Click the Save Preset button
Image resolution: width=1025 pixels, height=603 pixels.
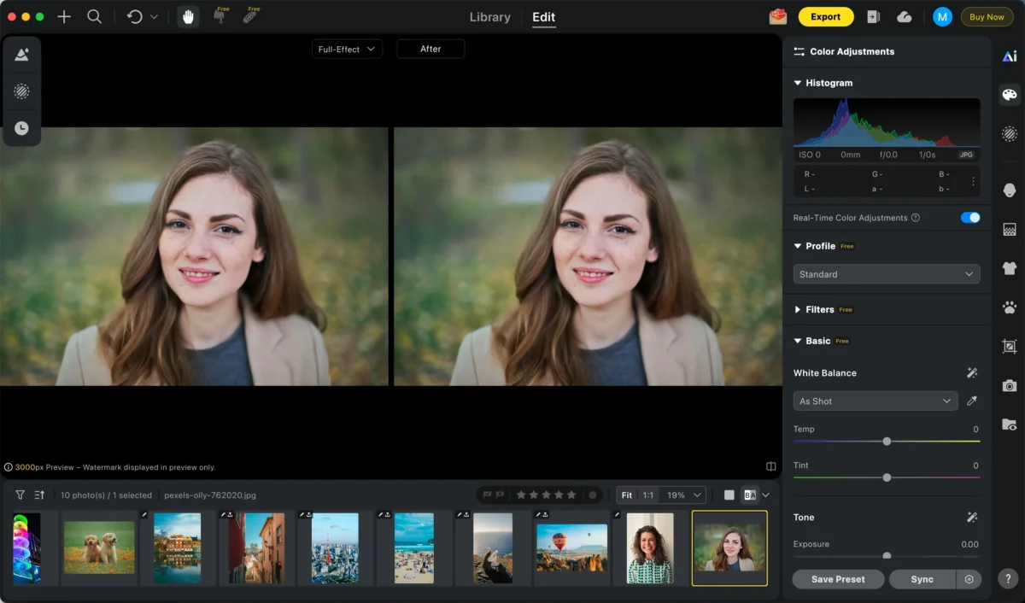point(837,579)
